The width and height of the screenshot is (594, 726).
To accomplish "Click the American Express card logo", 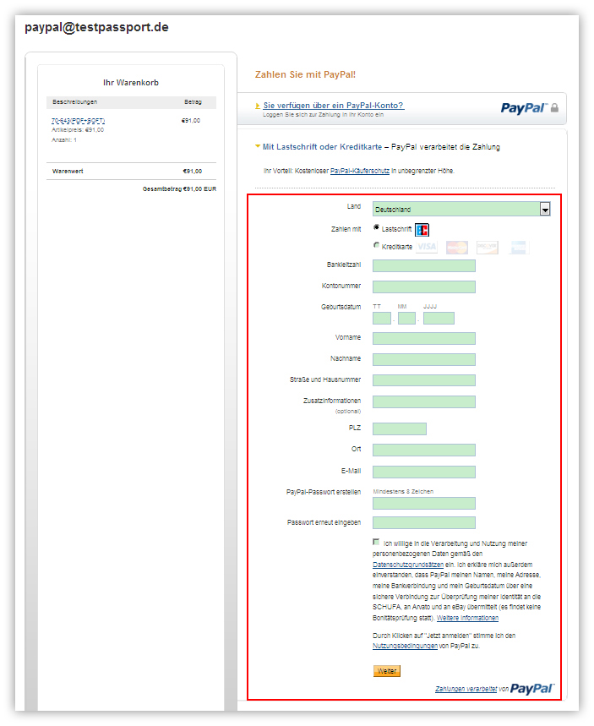I will 518,247.
